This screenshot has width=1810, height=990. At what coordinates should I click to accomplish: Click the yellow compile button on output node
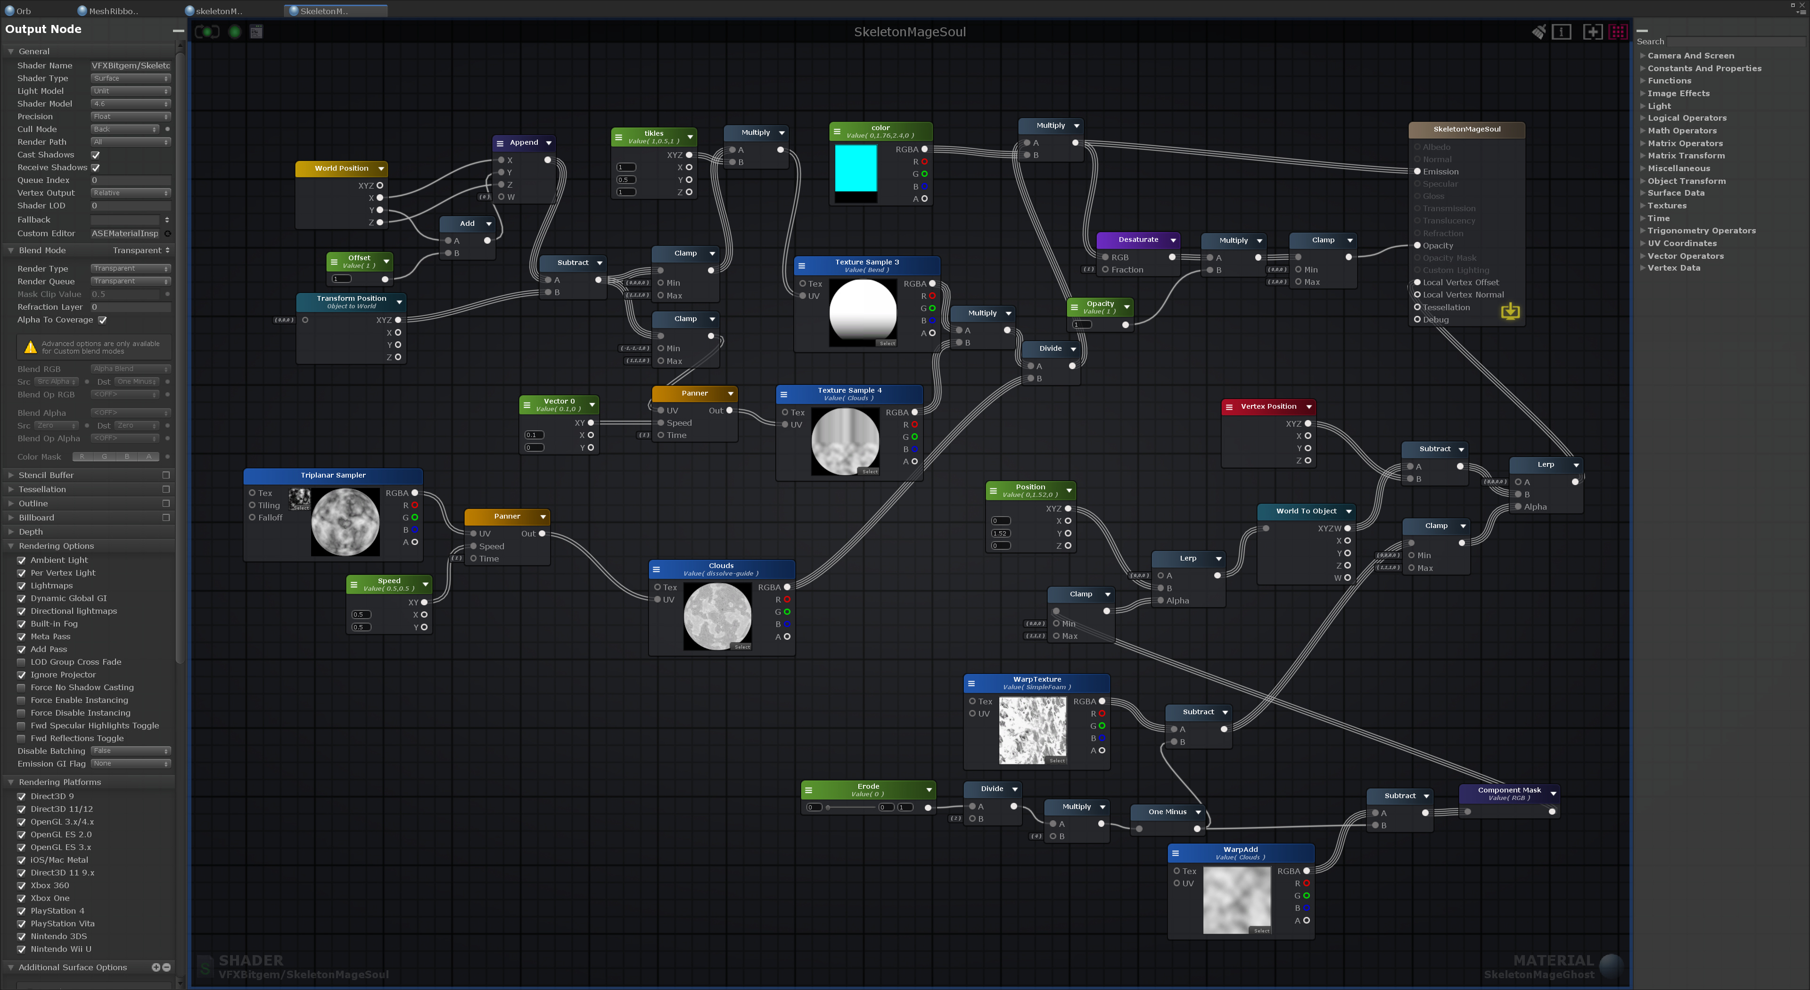[1510, 311]
